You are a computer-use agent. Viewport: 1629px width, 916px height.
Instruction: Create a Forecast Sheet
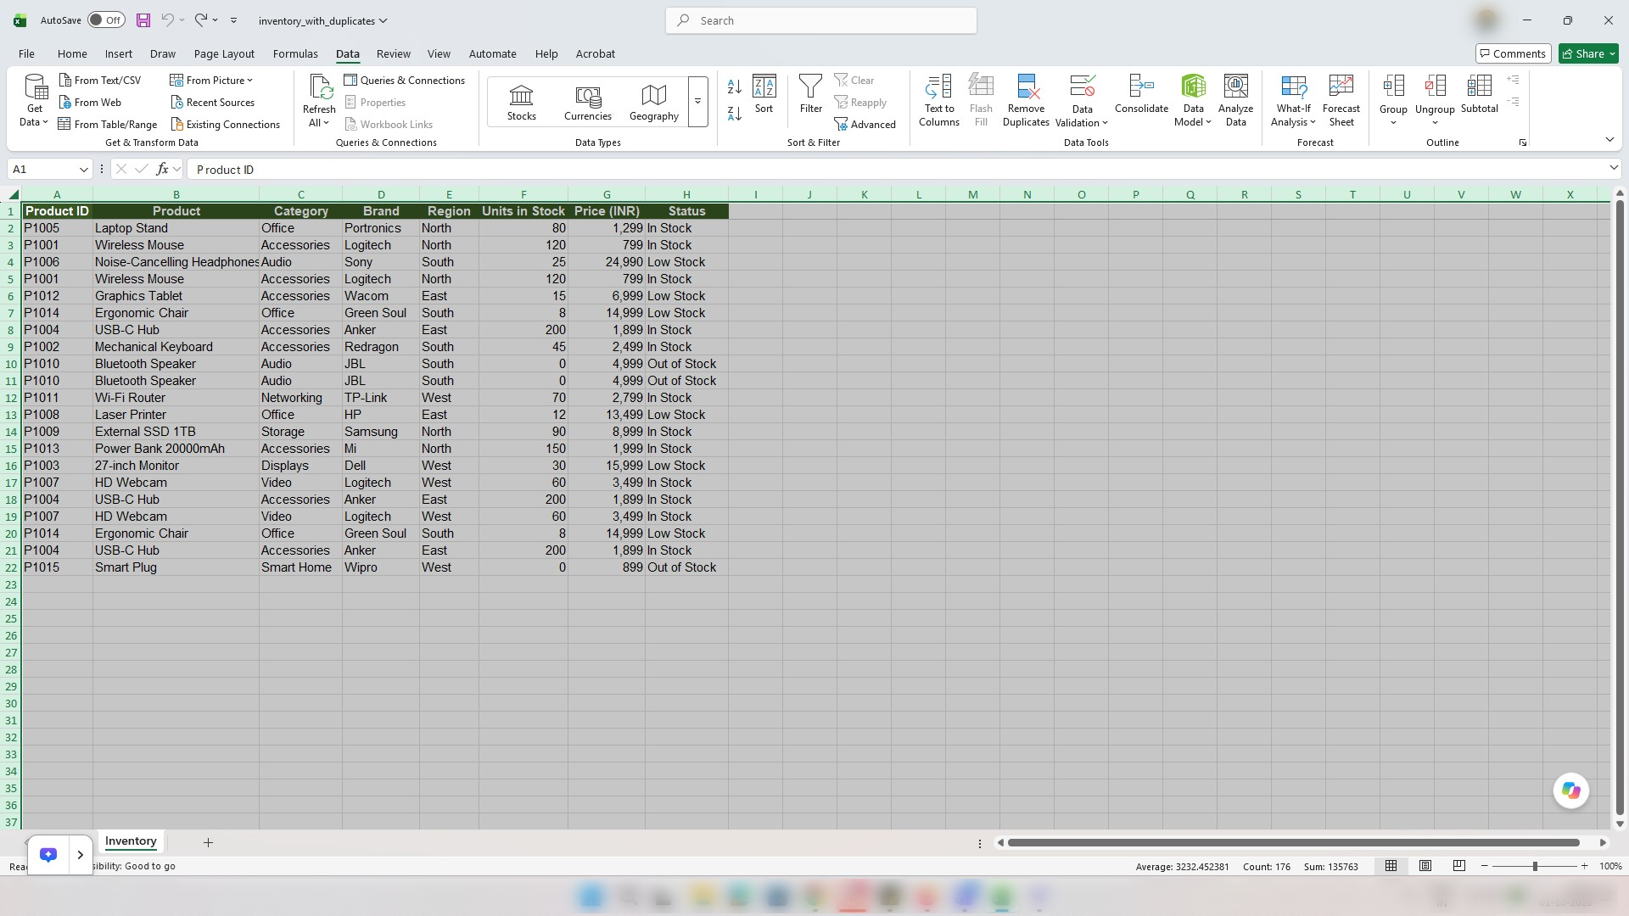[x=1341, y=100]
